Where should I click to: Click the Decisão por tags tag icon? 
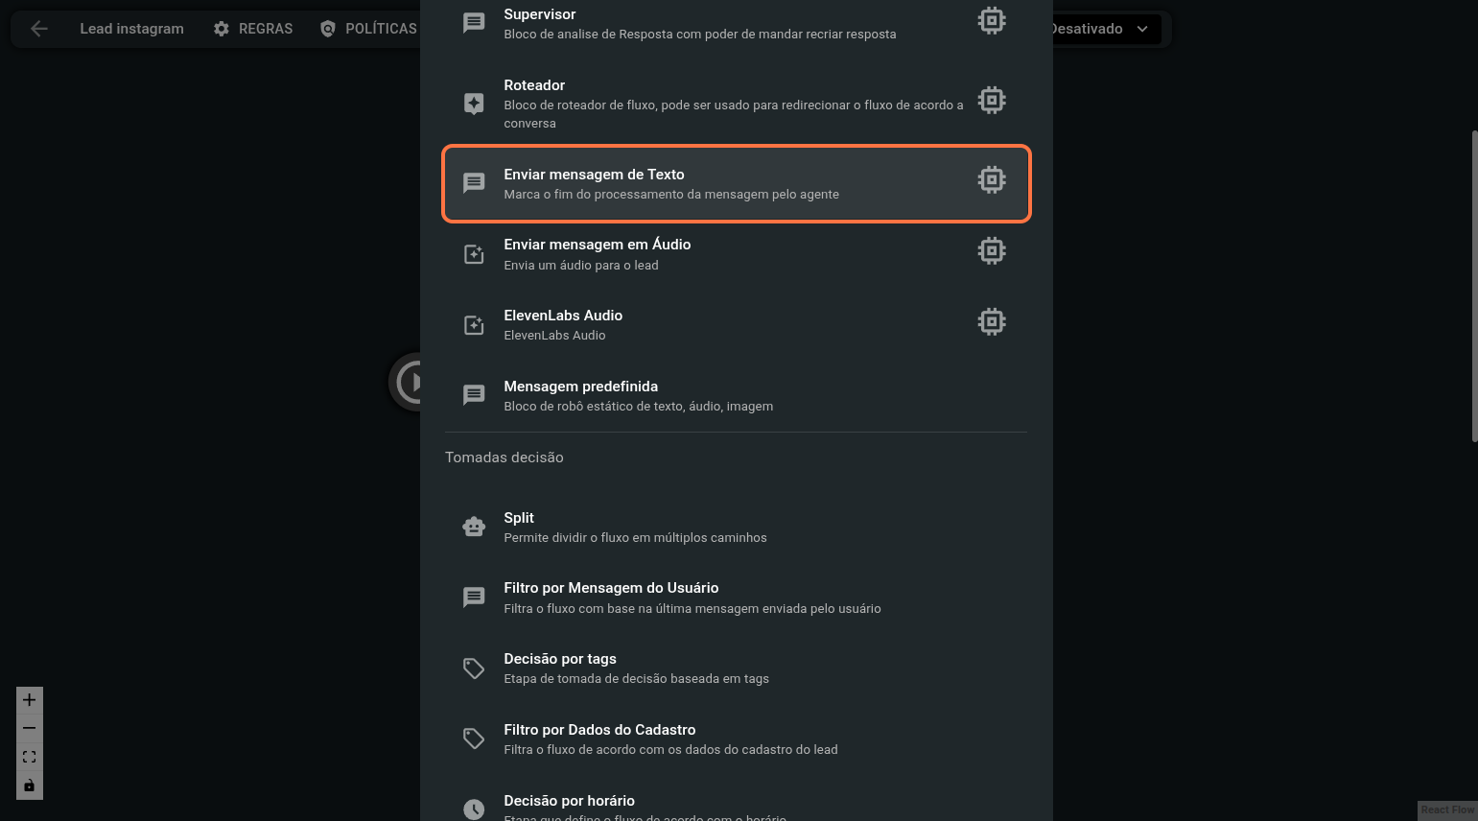pyautogui.click(x=474, y=669)
